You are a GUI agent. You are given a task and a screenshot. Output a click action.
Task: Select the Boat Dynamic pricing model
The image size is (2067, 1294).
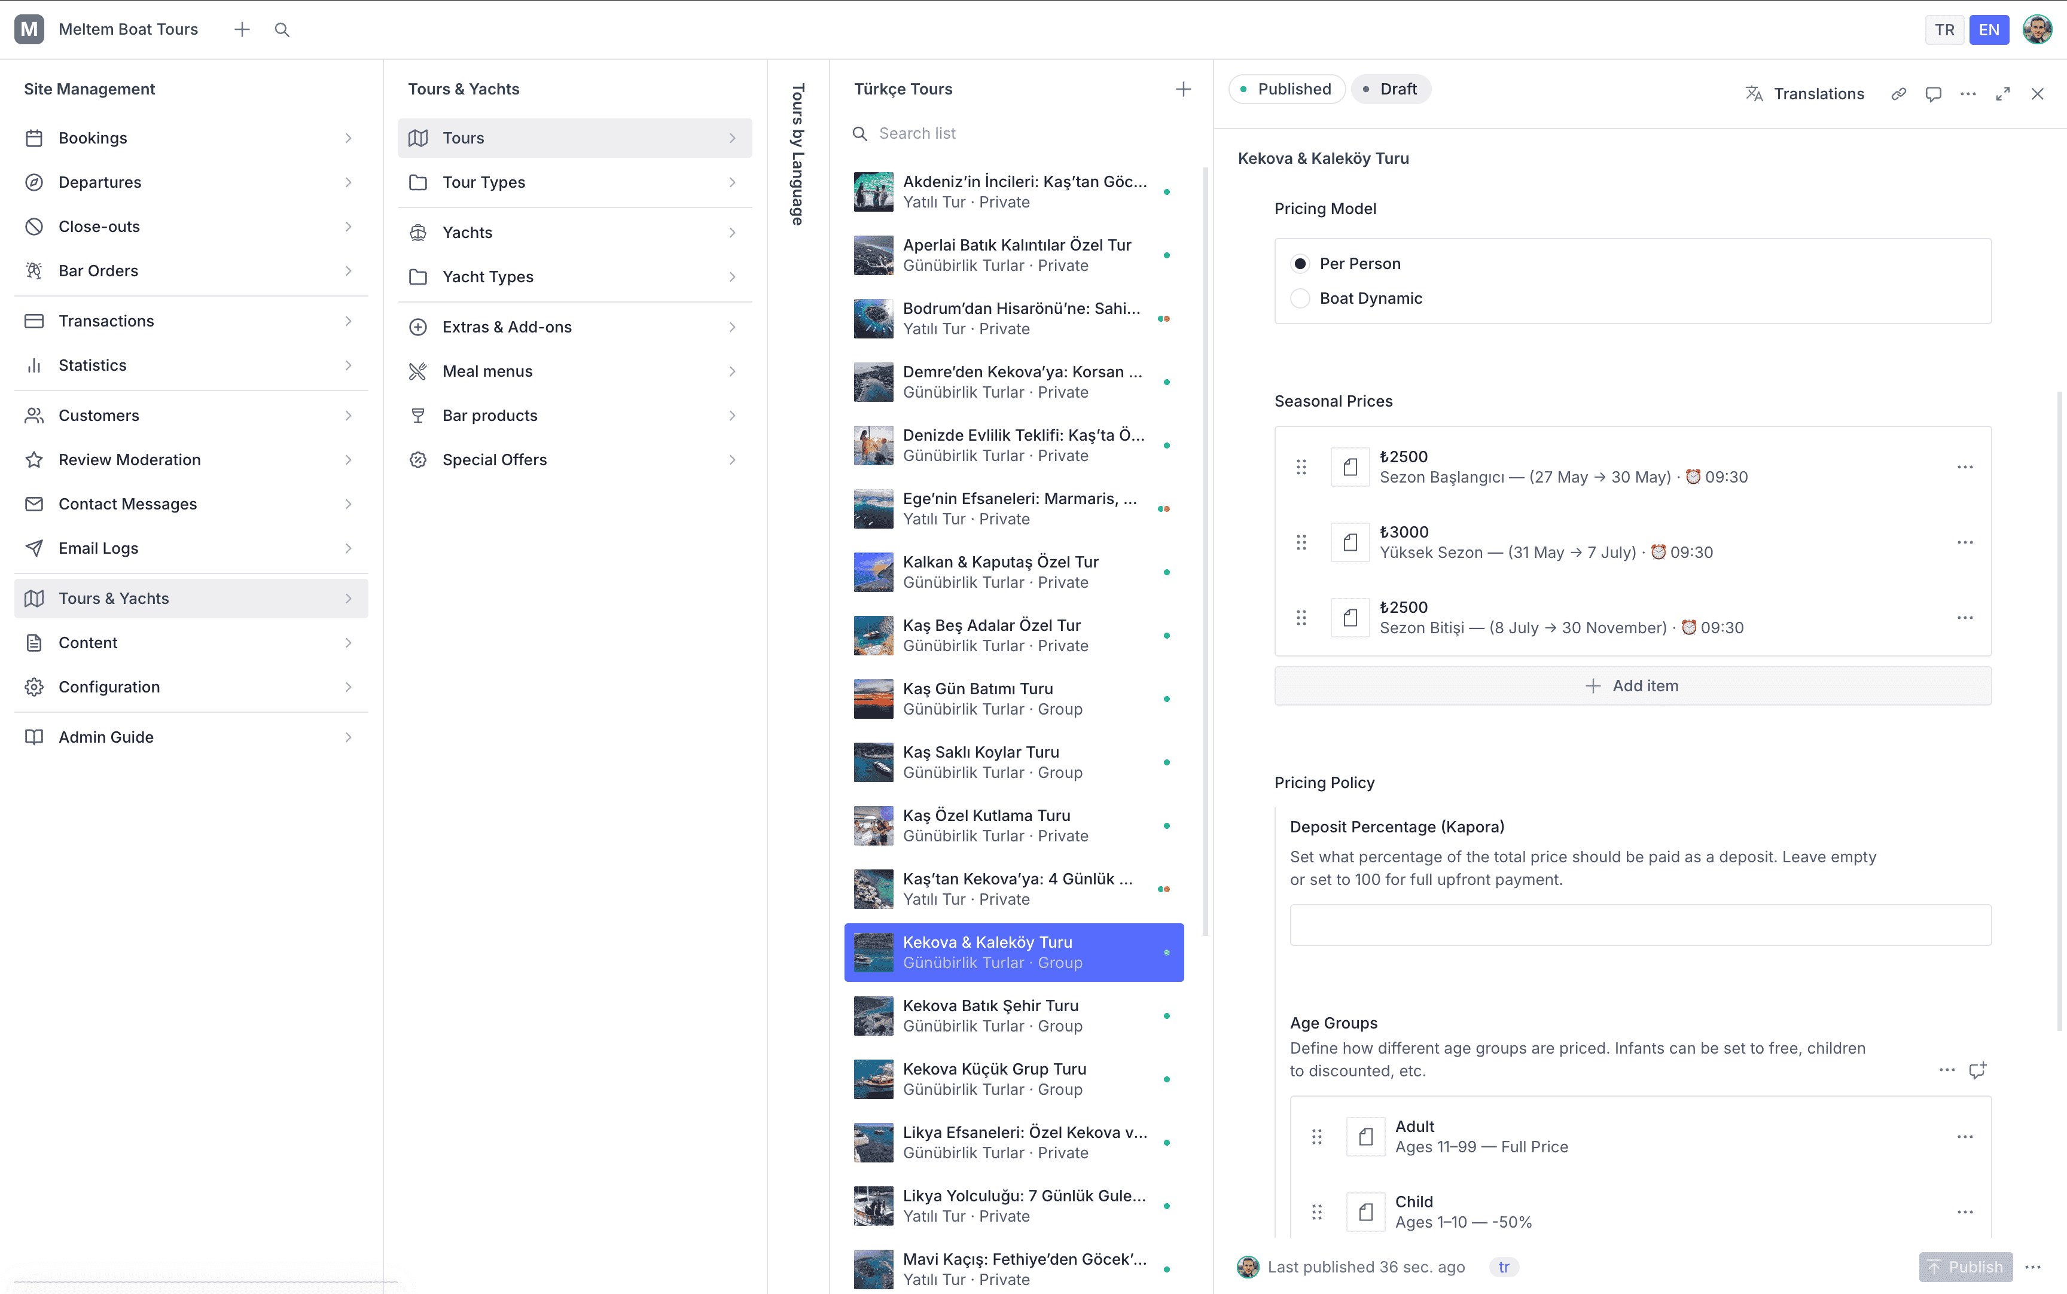[1299, 298]
